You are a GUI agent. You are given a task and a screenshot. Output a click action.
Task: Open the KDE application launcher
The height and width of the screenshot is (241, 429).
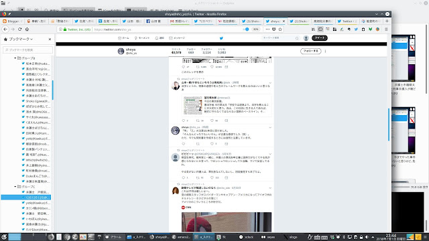(x=4, y=236)
